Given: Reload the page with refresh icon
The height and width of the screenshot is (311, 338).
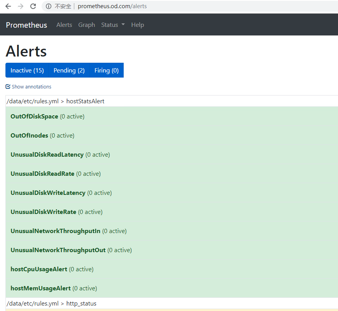Looking at the screenshot, I should (x=33, y=6).
